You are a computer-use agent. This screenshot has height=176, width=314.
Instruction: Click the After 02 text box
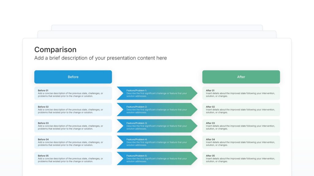click(241, 109)
